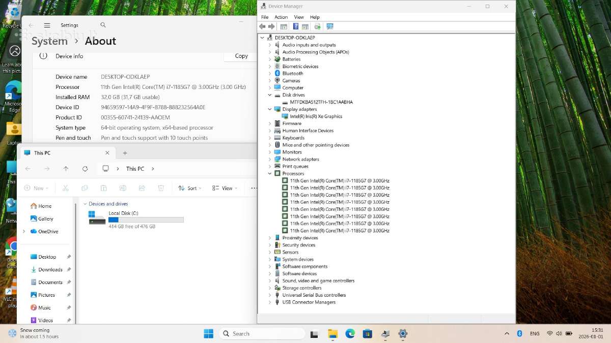
Task: Select Universal Serial Bus controllers category
Action: click(x=314, y=295)
